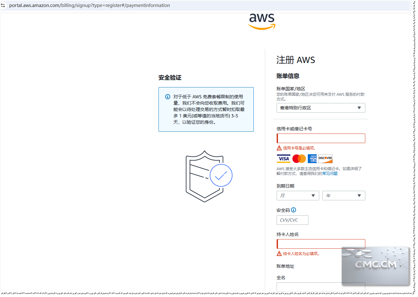Click the 注册 AWS heading
Viewport: 418px width, 297px height.
coord(296,60)
